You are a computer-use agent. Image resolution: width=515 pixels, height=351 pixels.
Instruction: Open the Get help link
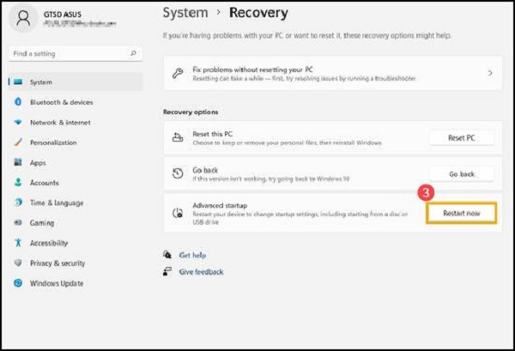coord(192,255)
